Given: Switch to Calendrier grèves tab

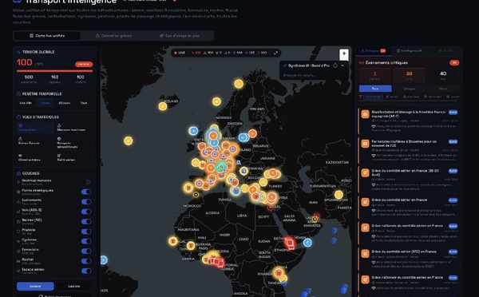Looking at the screenshot, I should 113,36.
